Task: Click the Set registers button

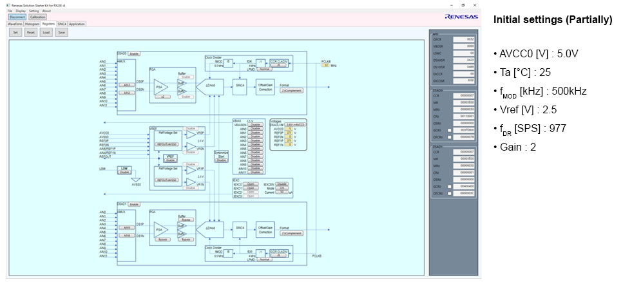Action: pyautogui.click(x=15, y=33)
